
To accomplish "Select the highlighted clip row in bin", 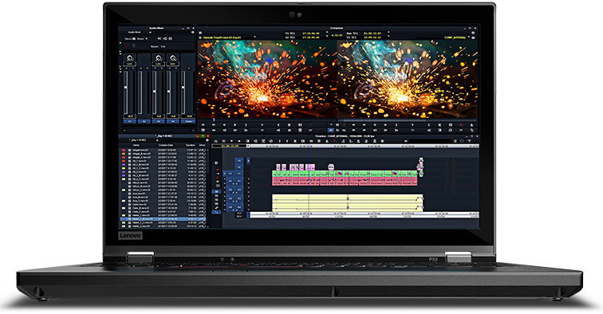I will [x=164, y=219].
